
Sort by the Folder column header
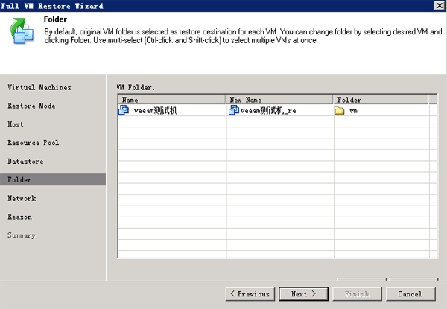pos(381,100)
